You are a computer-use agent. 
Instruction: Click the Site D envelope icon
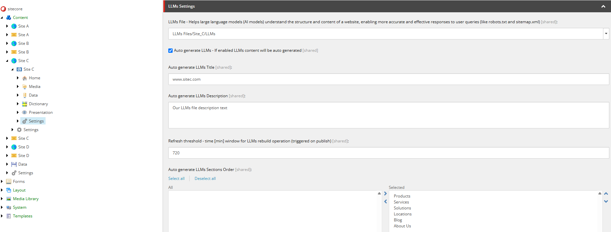click(x=14, y=156)
